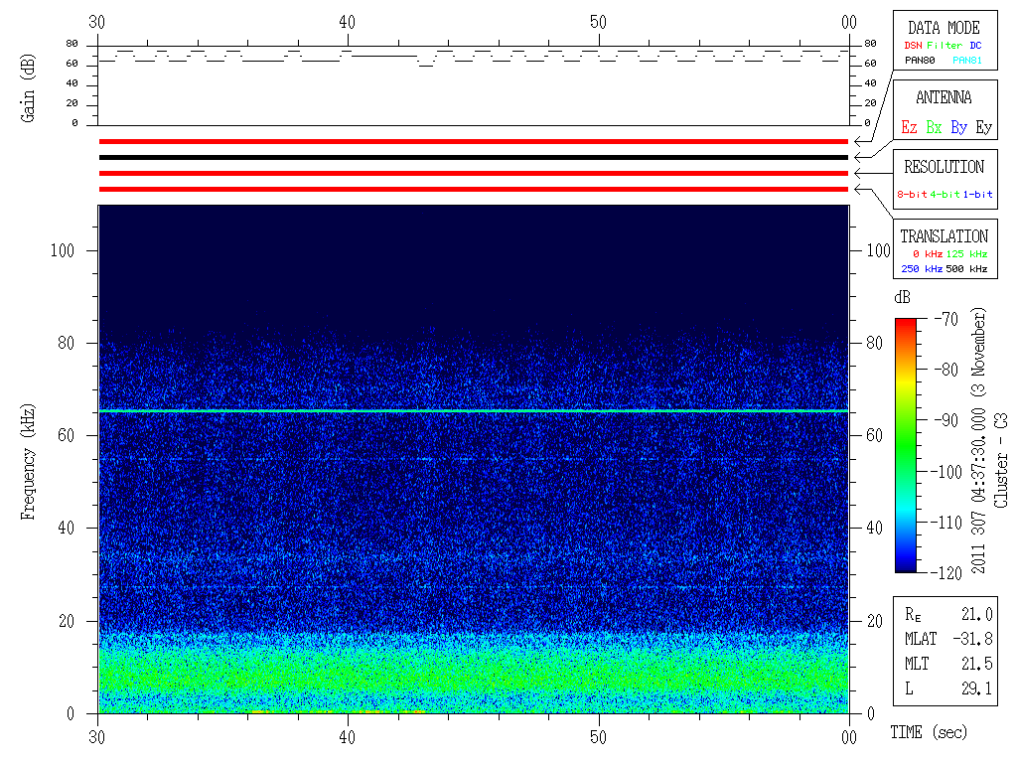Select the 8-bit resolution label
This screenshot has height=763, width=1017.
913,195
